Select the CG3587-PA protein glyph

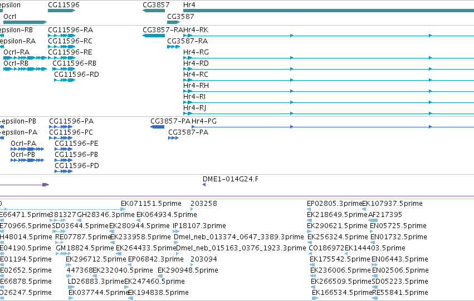coord(173,138)
